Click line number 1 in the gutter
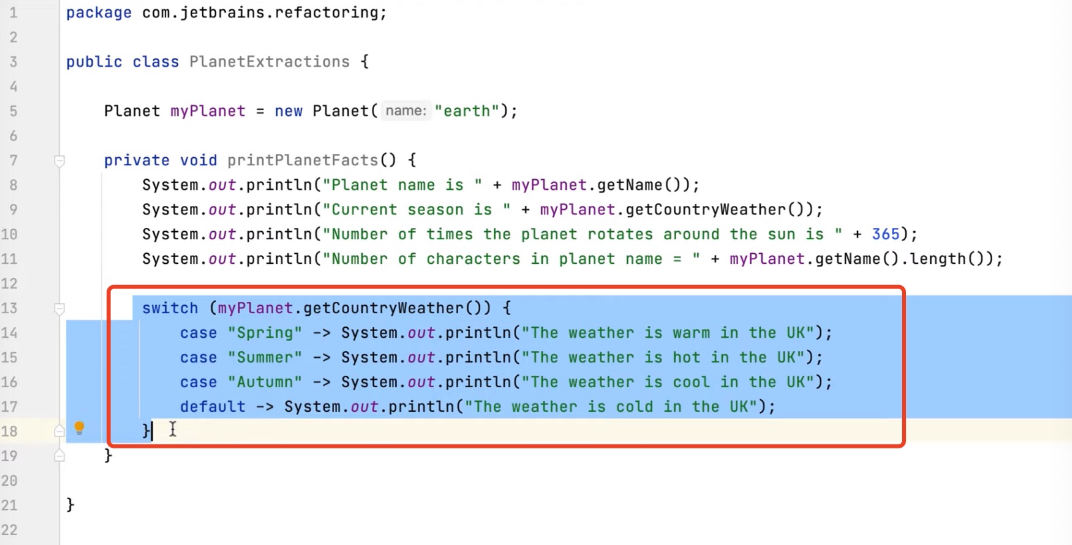 click(13, 13)
